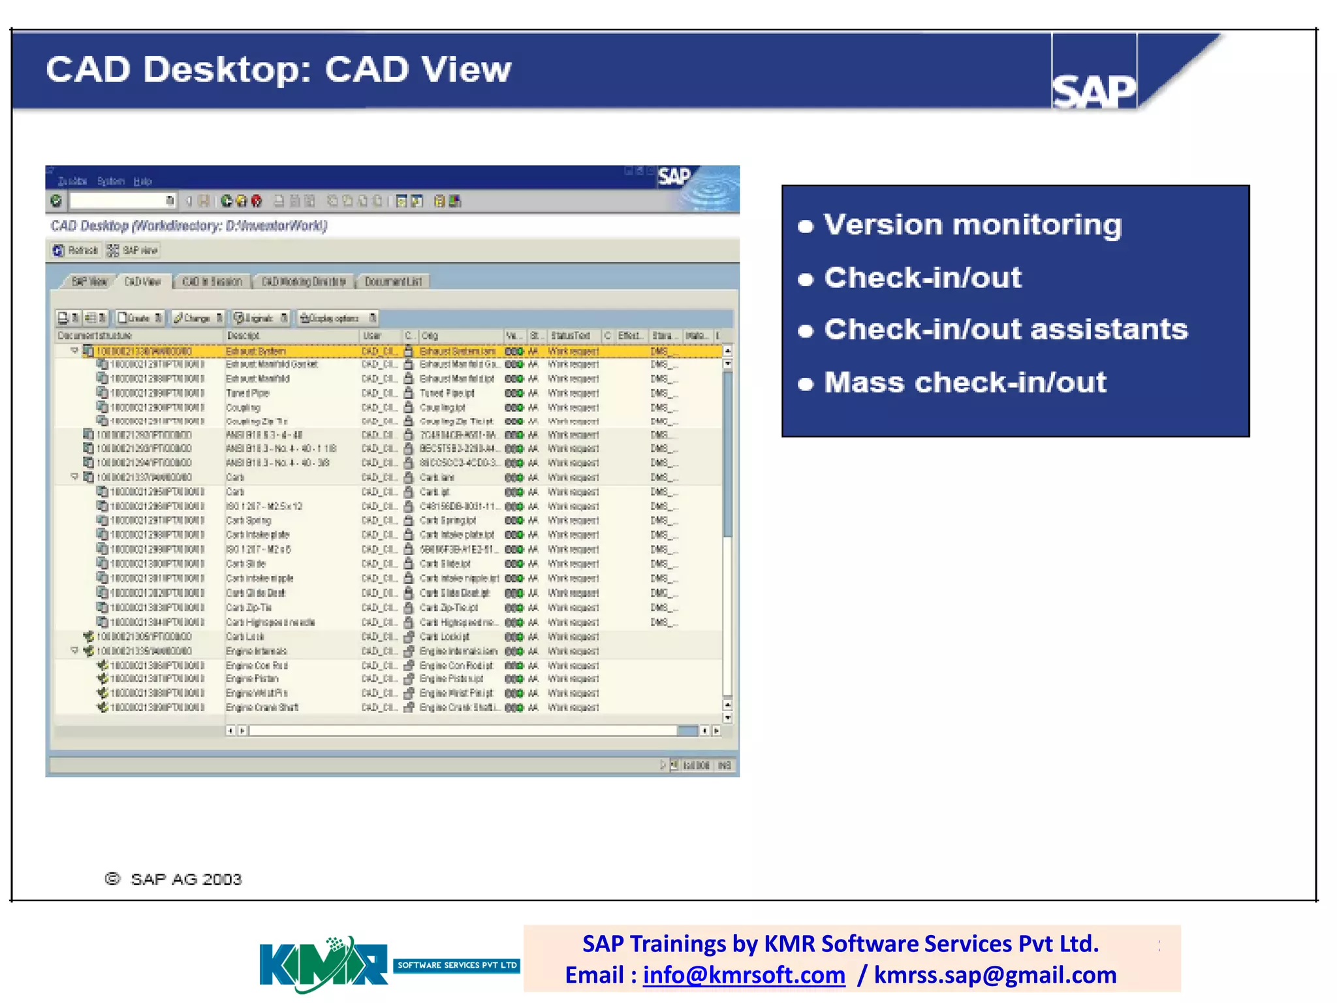The width and height of the screenshot is (1337, 1003).
Task: Click the Document structure column header
Action: point(140,336)
